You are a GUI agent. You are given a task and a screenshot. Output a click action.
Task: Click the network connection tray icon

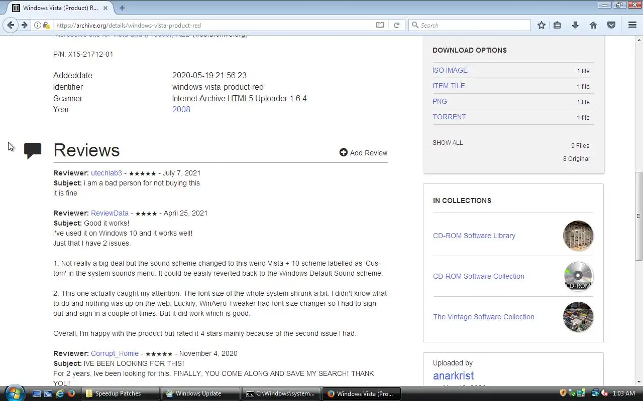[x=595, y=393]
